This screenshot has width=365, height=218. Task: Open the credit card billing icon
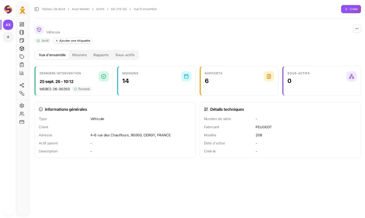(x=22, y=122)
